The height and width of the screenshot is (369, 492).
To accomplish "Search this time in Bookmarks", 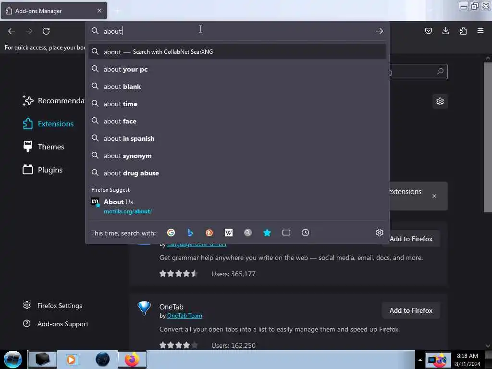I will pyautogui.click(x=267, y=233).
